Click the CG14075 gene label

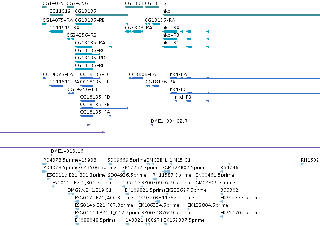pos(53,3)
